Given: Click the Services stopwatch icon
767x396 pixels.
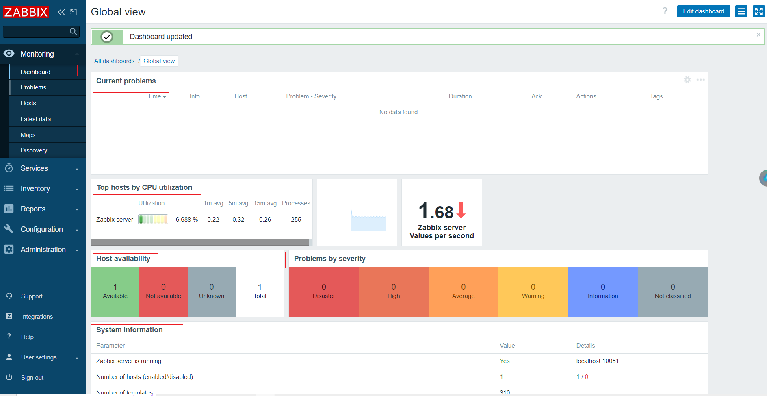Looking at the screenshot, I should [9, 168].
